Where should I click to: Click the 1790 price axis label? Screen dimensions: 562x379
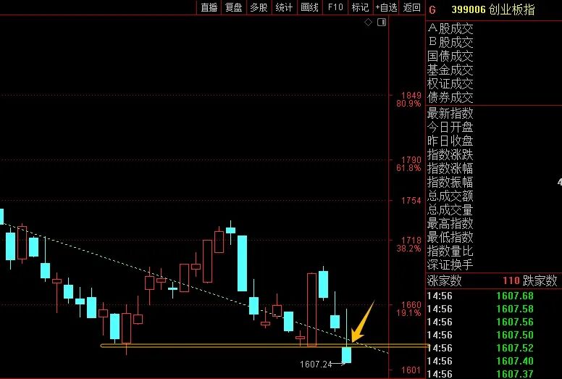click(x=411, y=160)
